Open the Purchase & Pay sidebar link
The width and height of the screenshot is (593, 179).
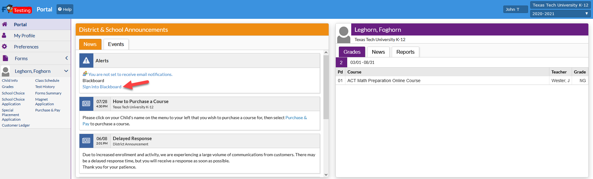(x=48, y=110)
